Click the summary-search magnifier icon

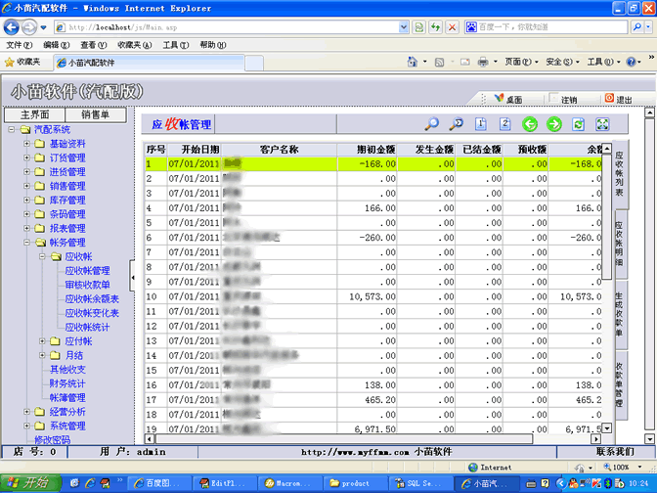pos(457,124)
